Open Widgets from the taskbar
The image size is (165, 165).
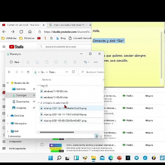[76, 158]
